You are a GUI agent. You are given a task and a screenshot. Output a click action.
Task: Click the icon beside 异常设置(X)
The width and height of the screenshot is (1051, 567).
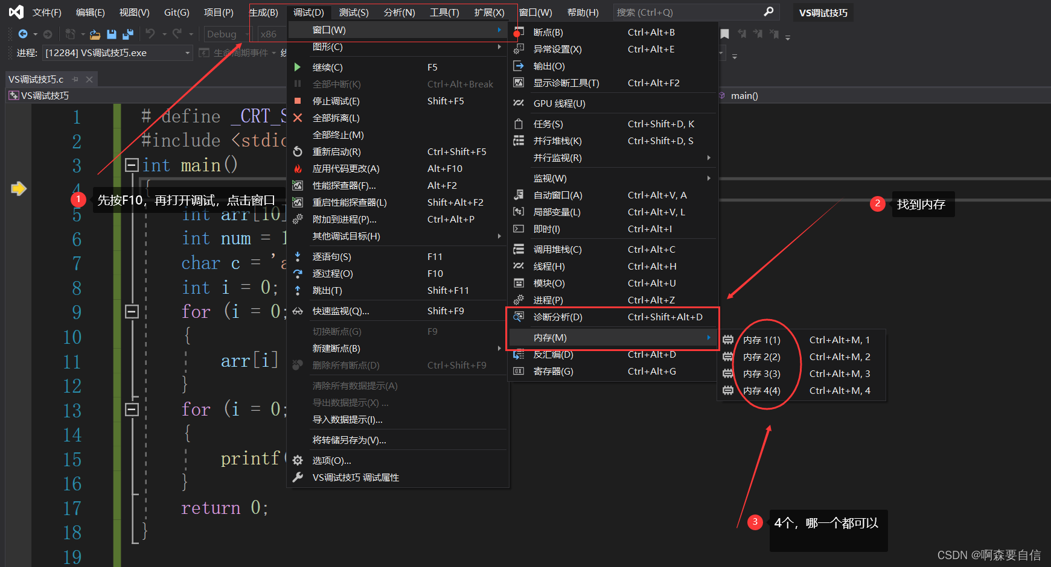click(519, 49)
